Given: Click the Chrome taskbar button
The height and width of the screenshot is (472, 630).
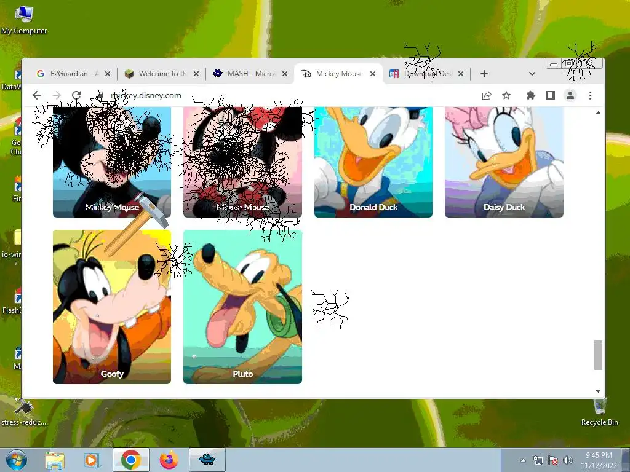Looking at the screenshot, I should [x=131, y=460].
